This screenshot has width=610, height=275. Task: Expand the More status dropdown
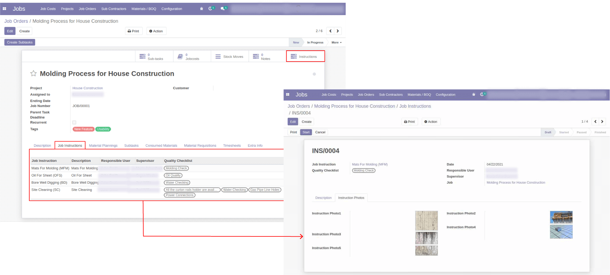coord(336,43)
